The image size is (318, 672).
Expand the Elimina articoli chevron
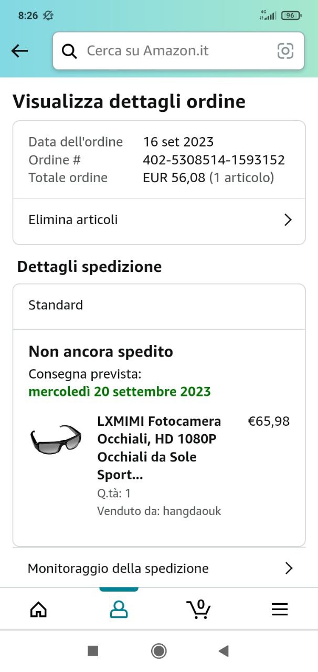point(288,219)
